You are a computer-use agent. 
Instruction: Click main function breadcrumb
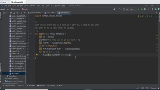25,9
